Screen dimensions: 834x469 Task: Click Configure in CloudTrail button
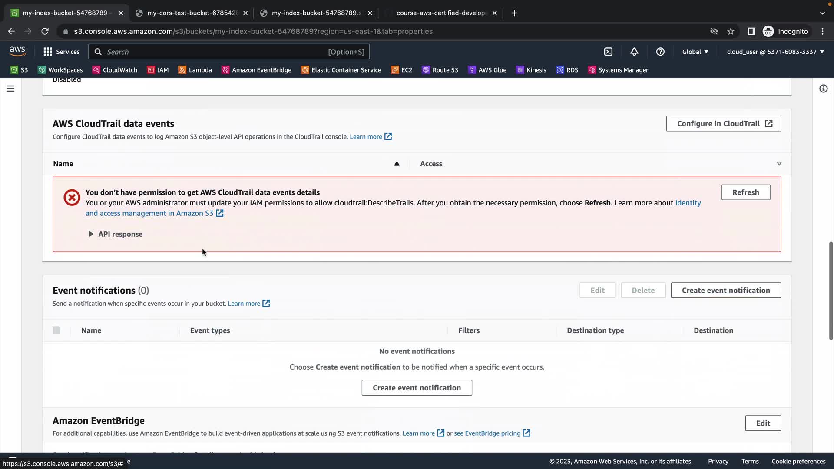tap(724, 123)
